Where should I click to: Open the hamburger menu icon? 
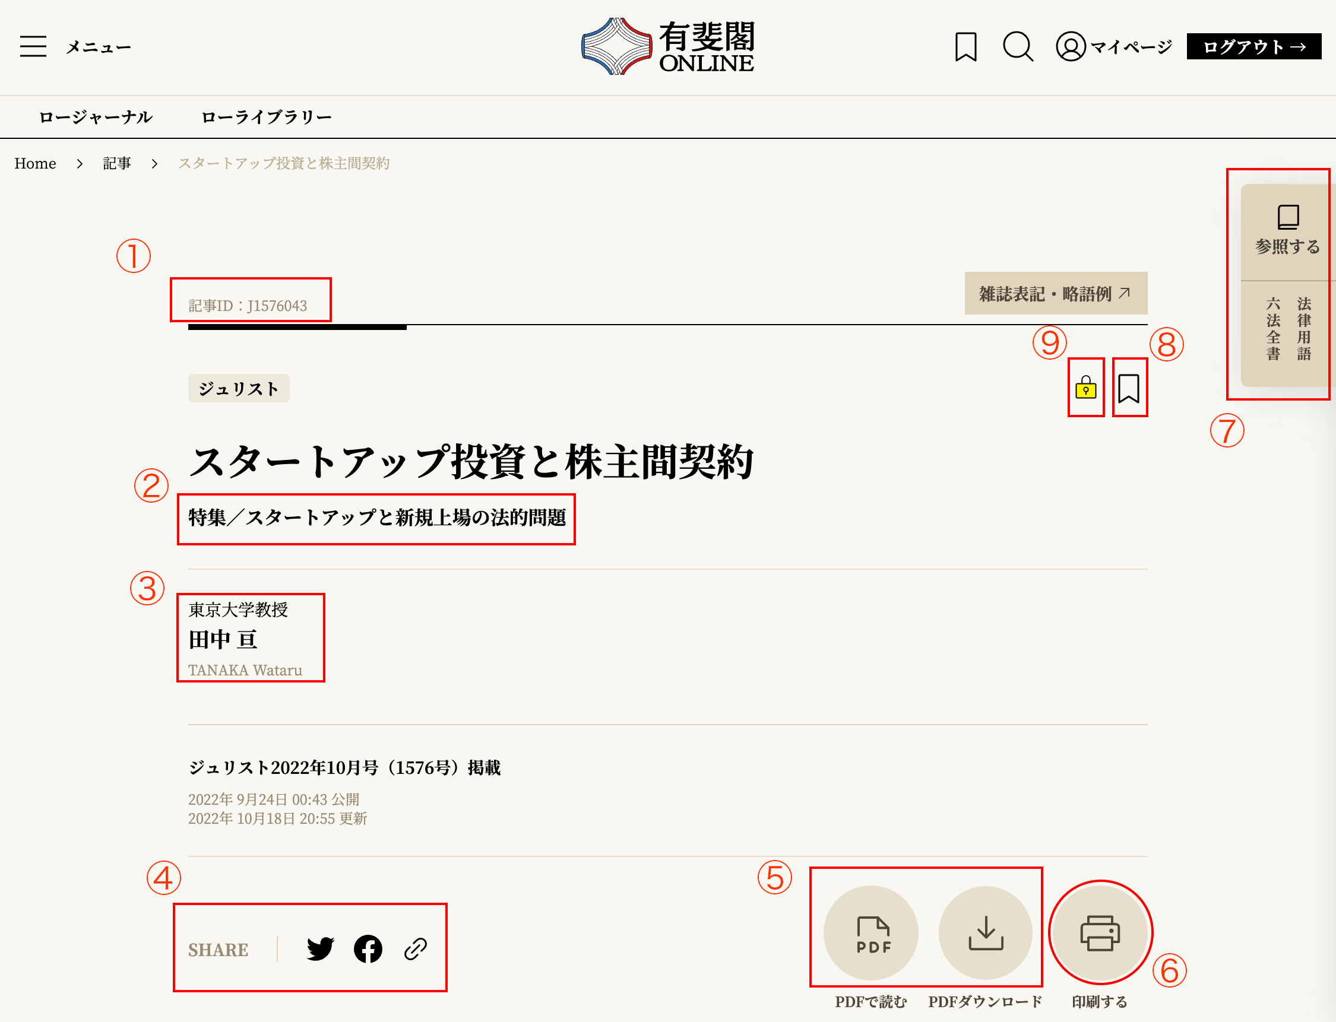33,47
